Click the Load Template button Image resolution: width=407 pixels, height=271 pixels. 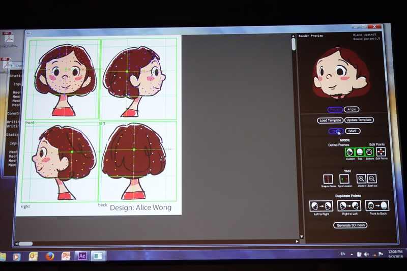[x=330, y=121]
